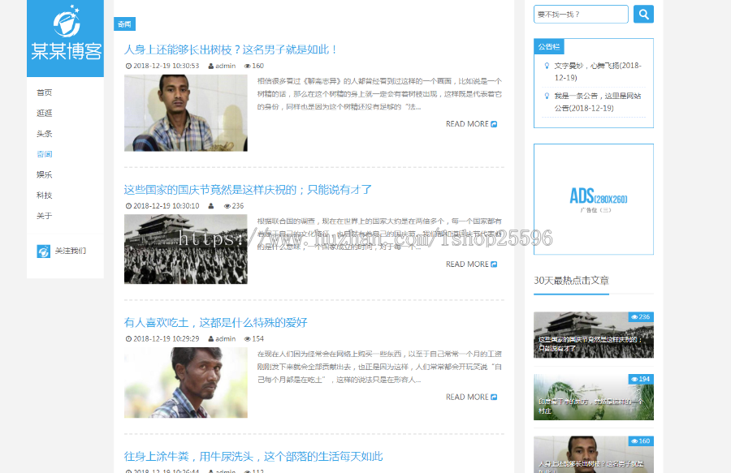Click thumbnail of tree-branch man article
This screenshot has width=731, height=473.
[x=185, y=113]
